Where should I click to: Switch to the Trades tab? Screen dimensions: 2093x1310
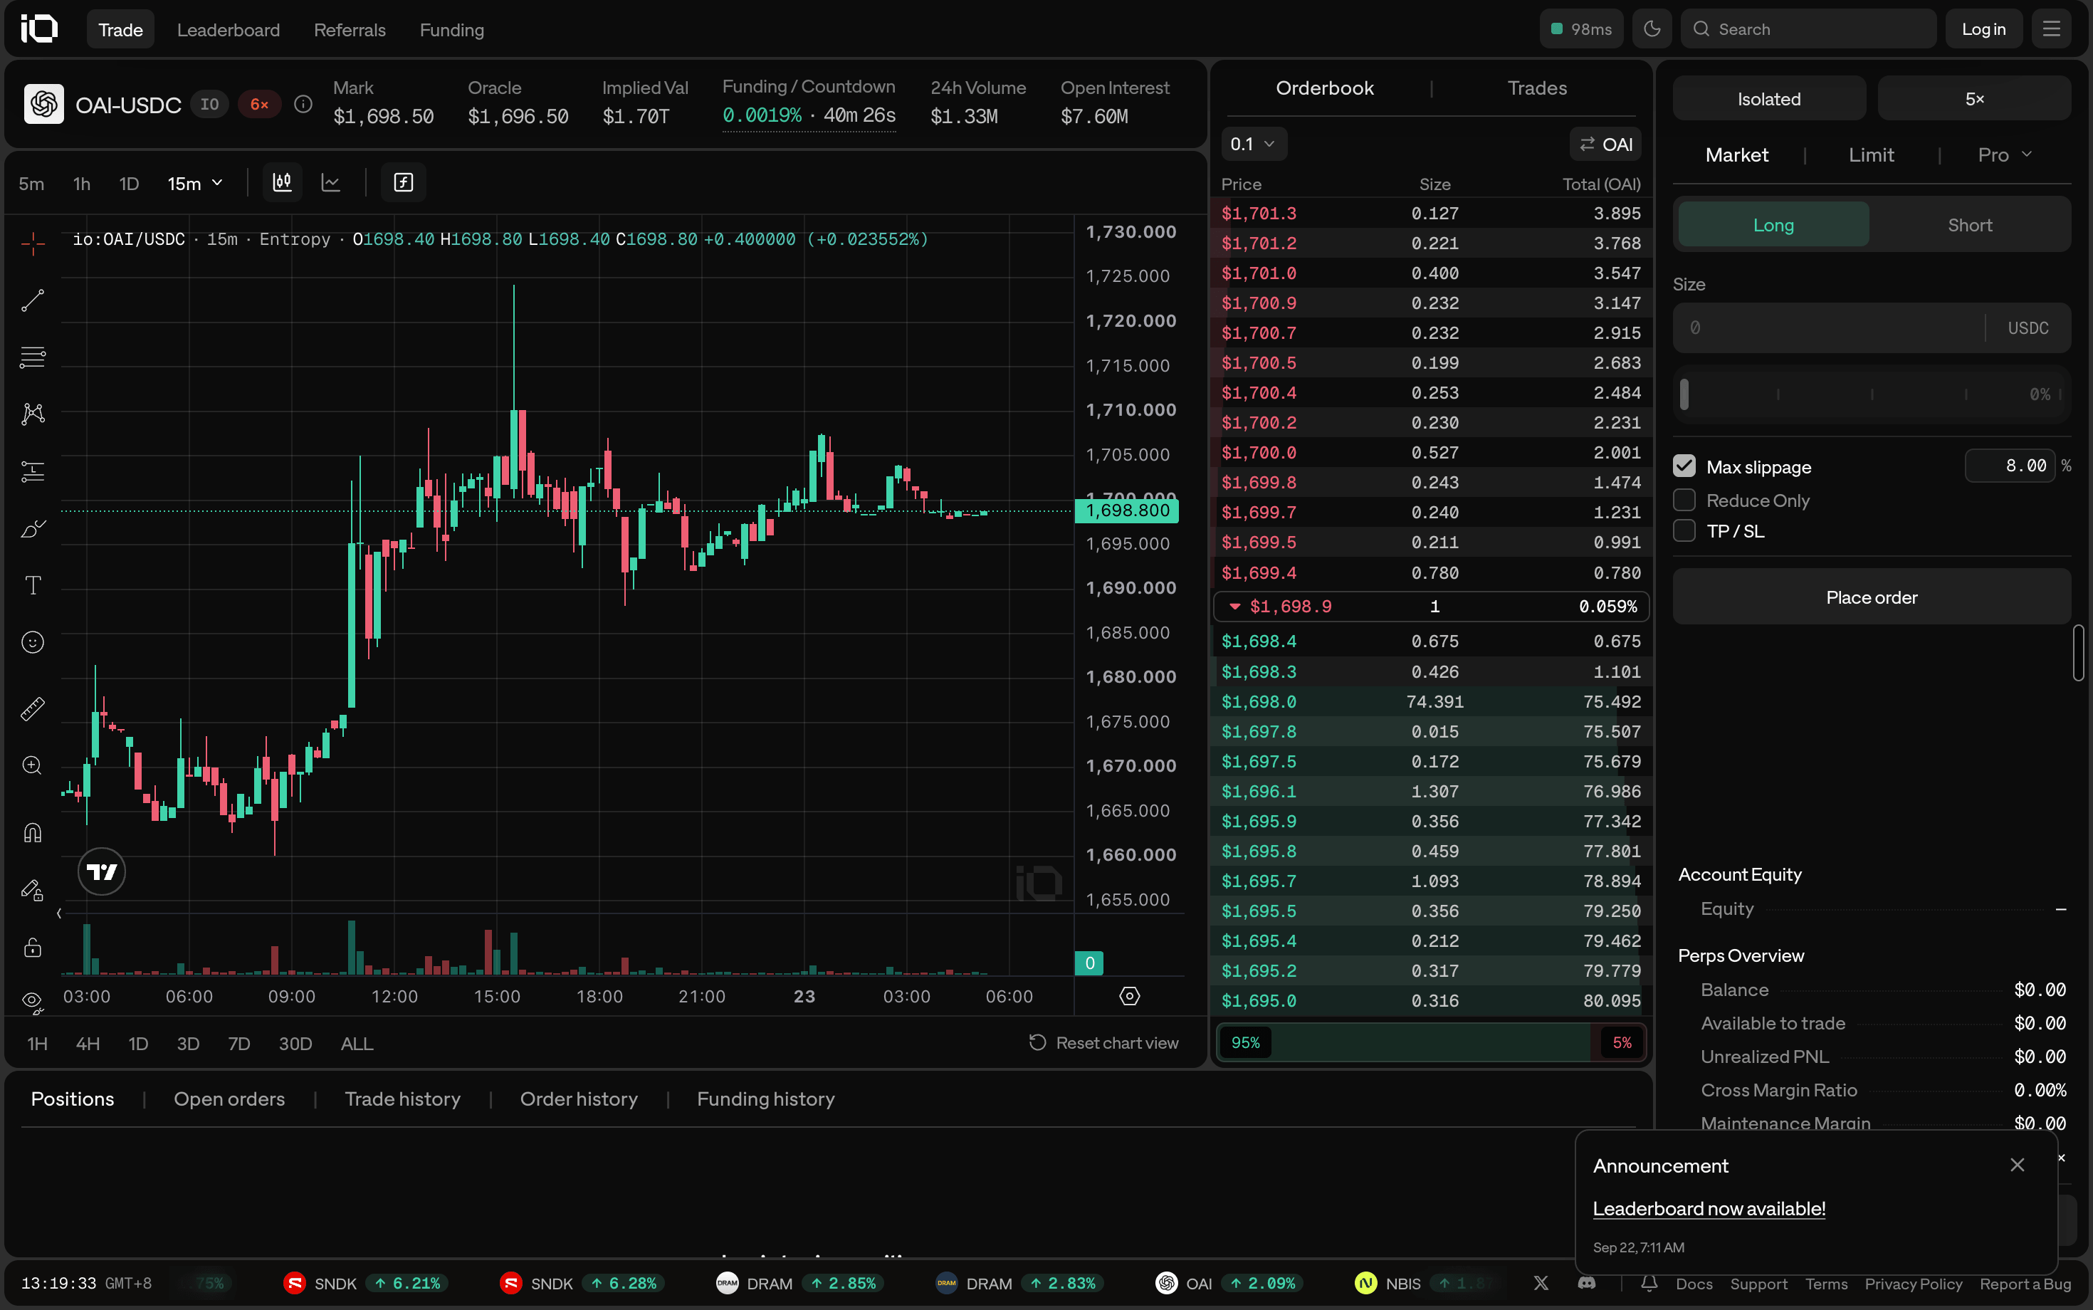1537,88
